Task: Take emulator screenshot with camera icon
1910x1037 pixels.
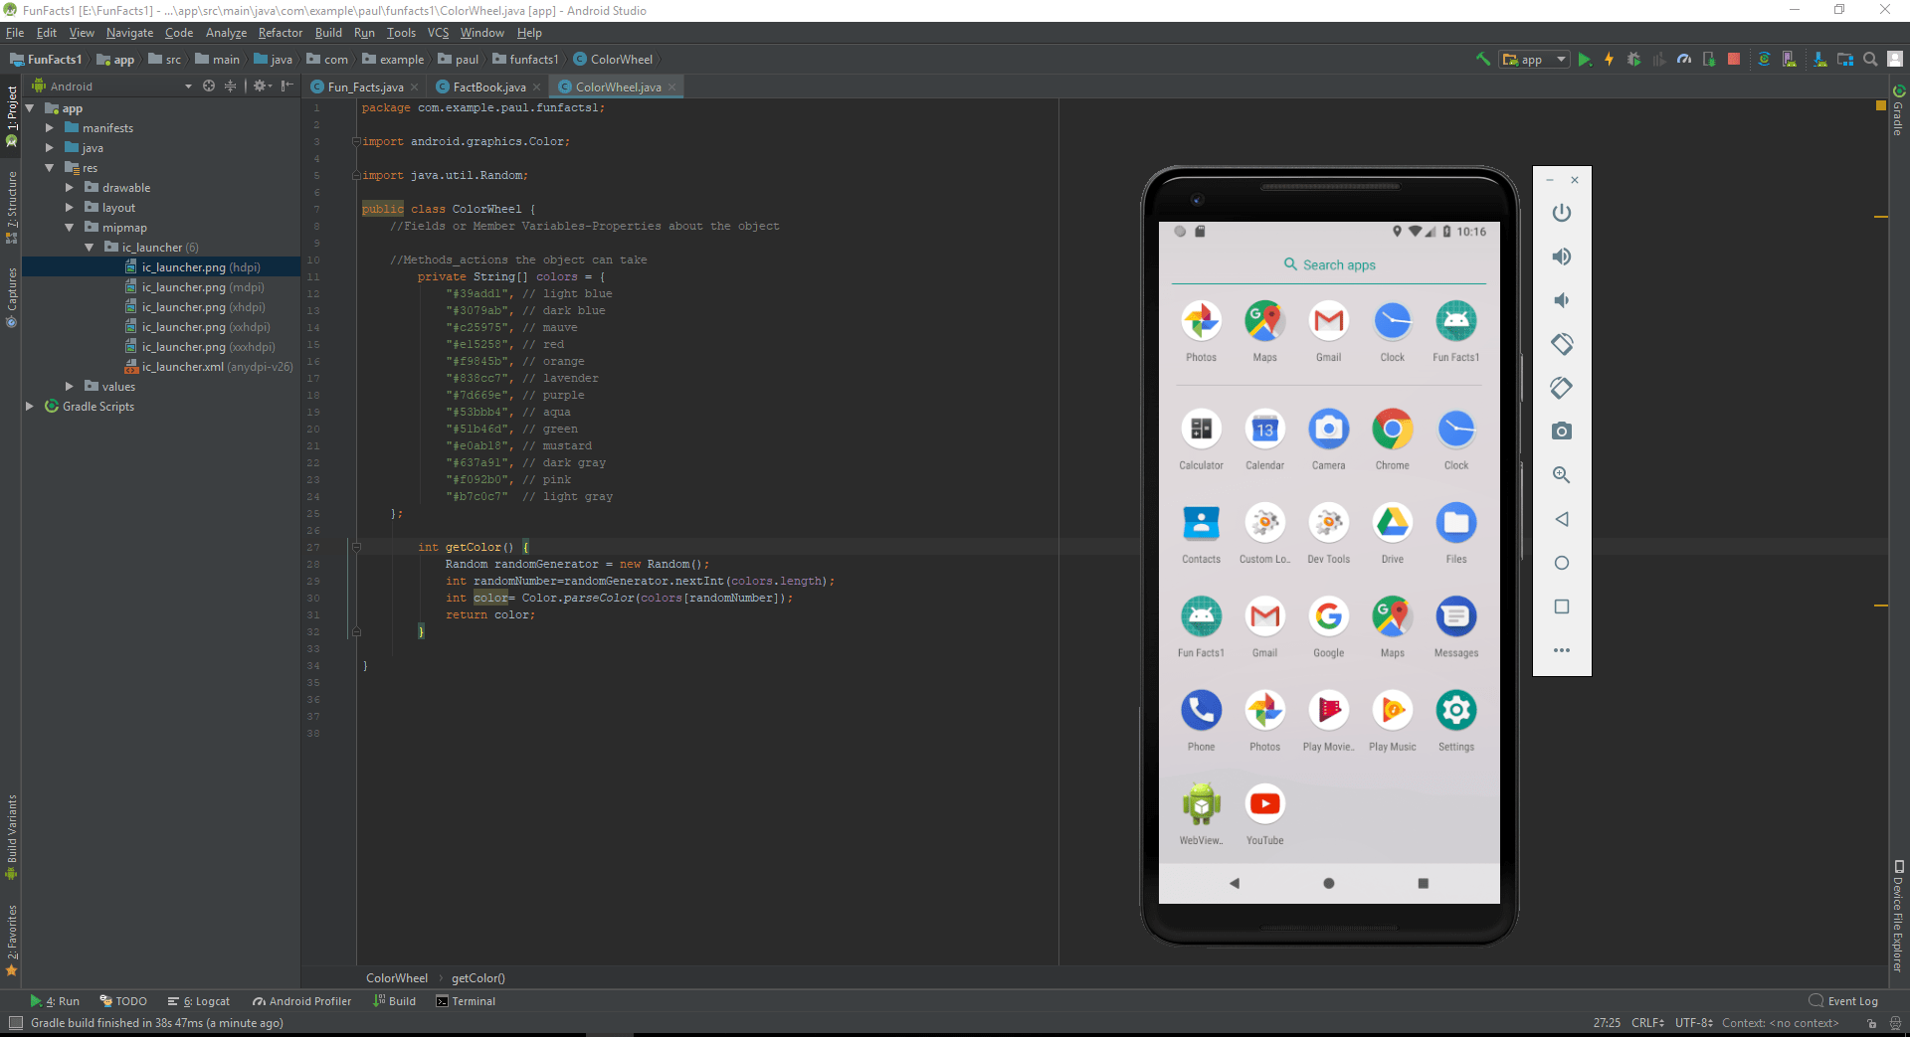Action: (x=1562, y=432)
